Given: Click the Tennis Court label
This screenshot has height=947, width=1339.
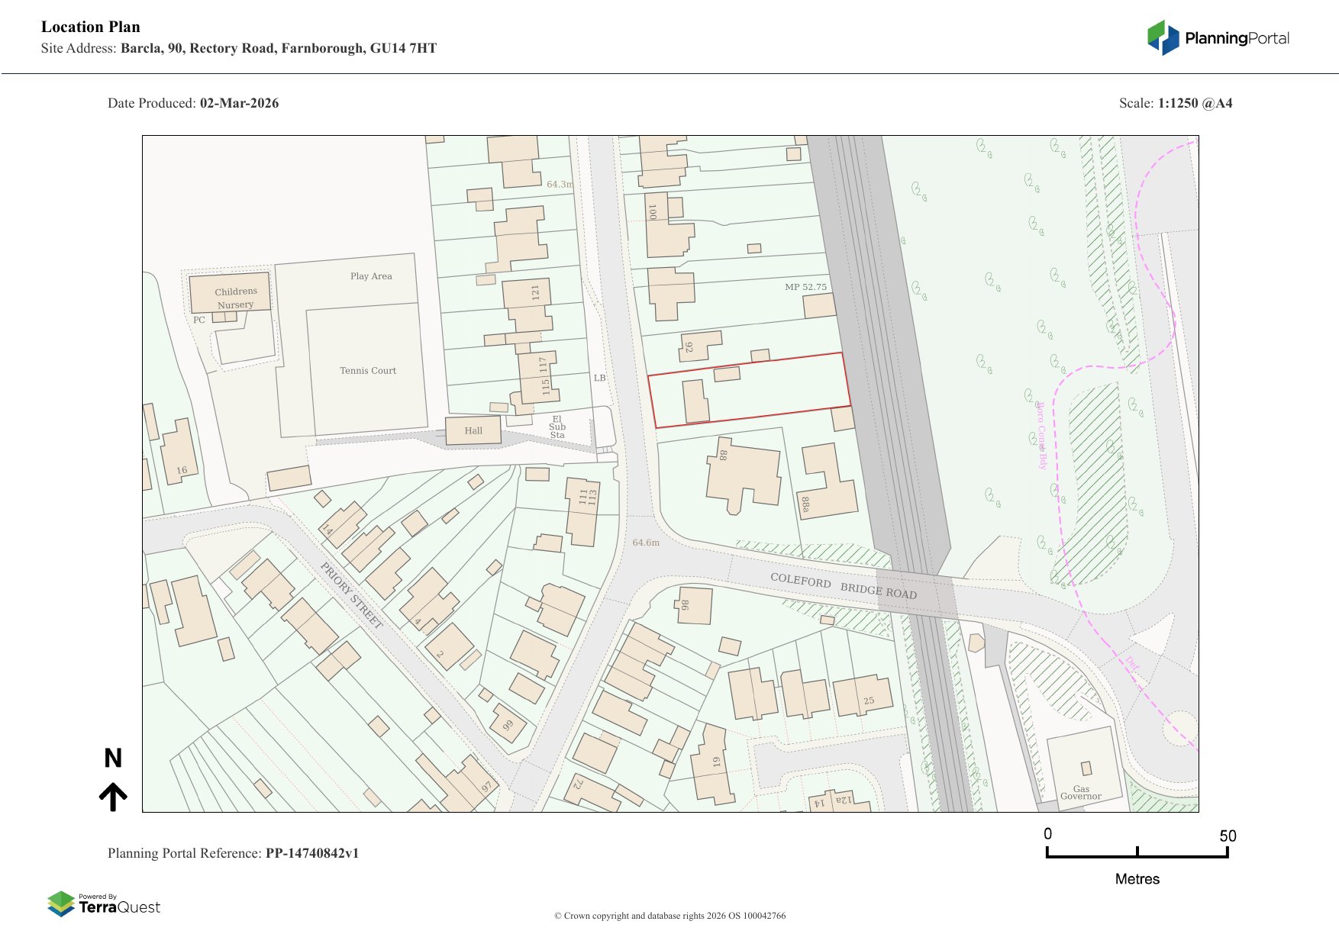Looking at the screenshot, I should click(368, 371).
